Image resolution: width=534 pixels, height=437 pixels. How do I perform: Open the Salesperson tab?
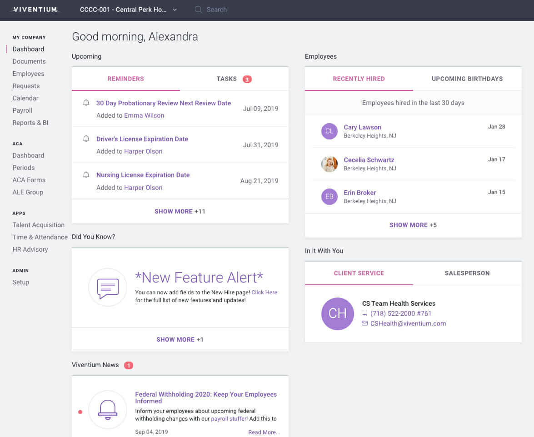point(467,273)
